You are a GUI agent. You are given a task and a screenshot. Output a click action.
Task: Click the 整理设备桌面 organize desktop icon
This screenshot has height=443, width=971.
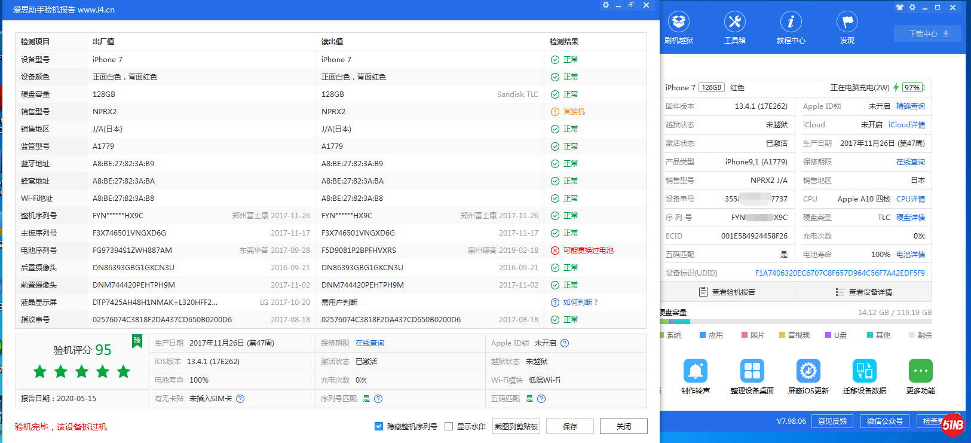point(752,371)
